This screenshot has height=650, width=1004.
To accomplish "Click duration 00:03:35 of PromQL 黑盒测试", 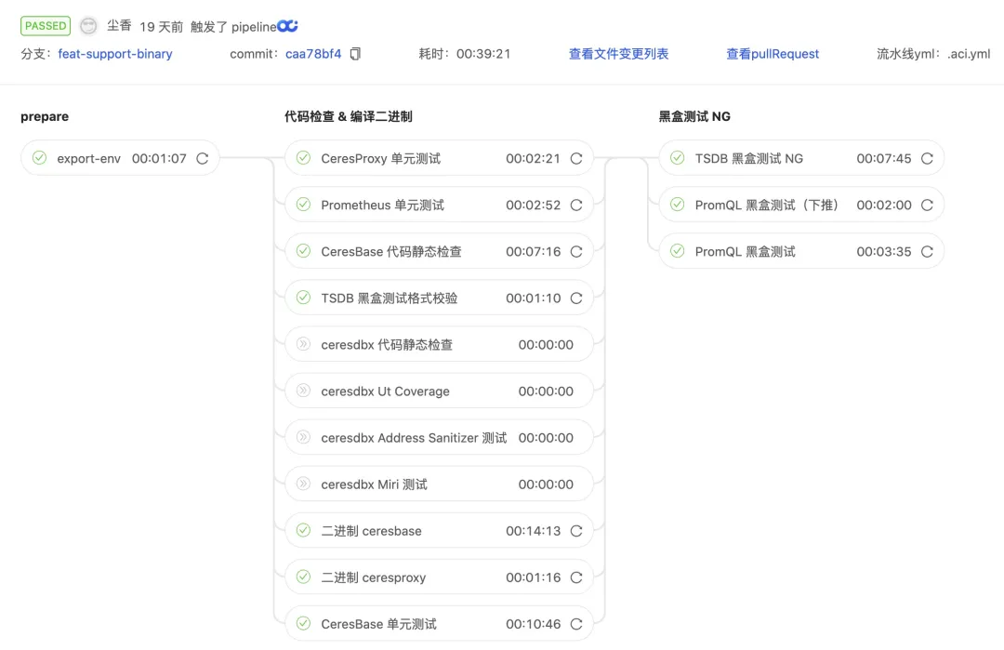I will pyautogui.click(x=884, y=252).
